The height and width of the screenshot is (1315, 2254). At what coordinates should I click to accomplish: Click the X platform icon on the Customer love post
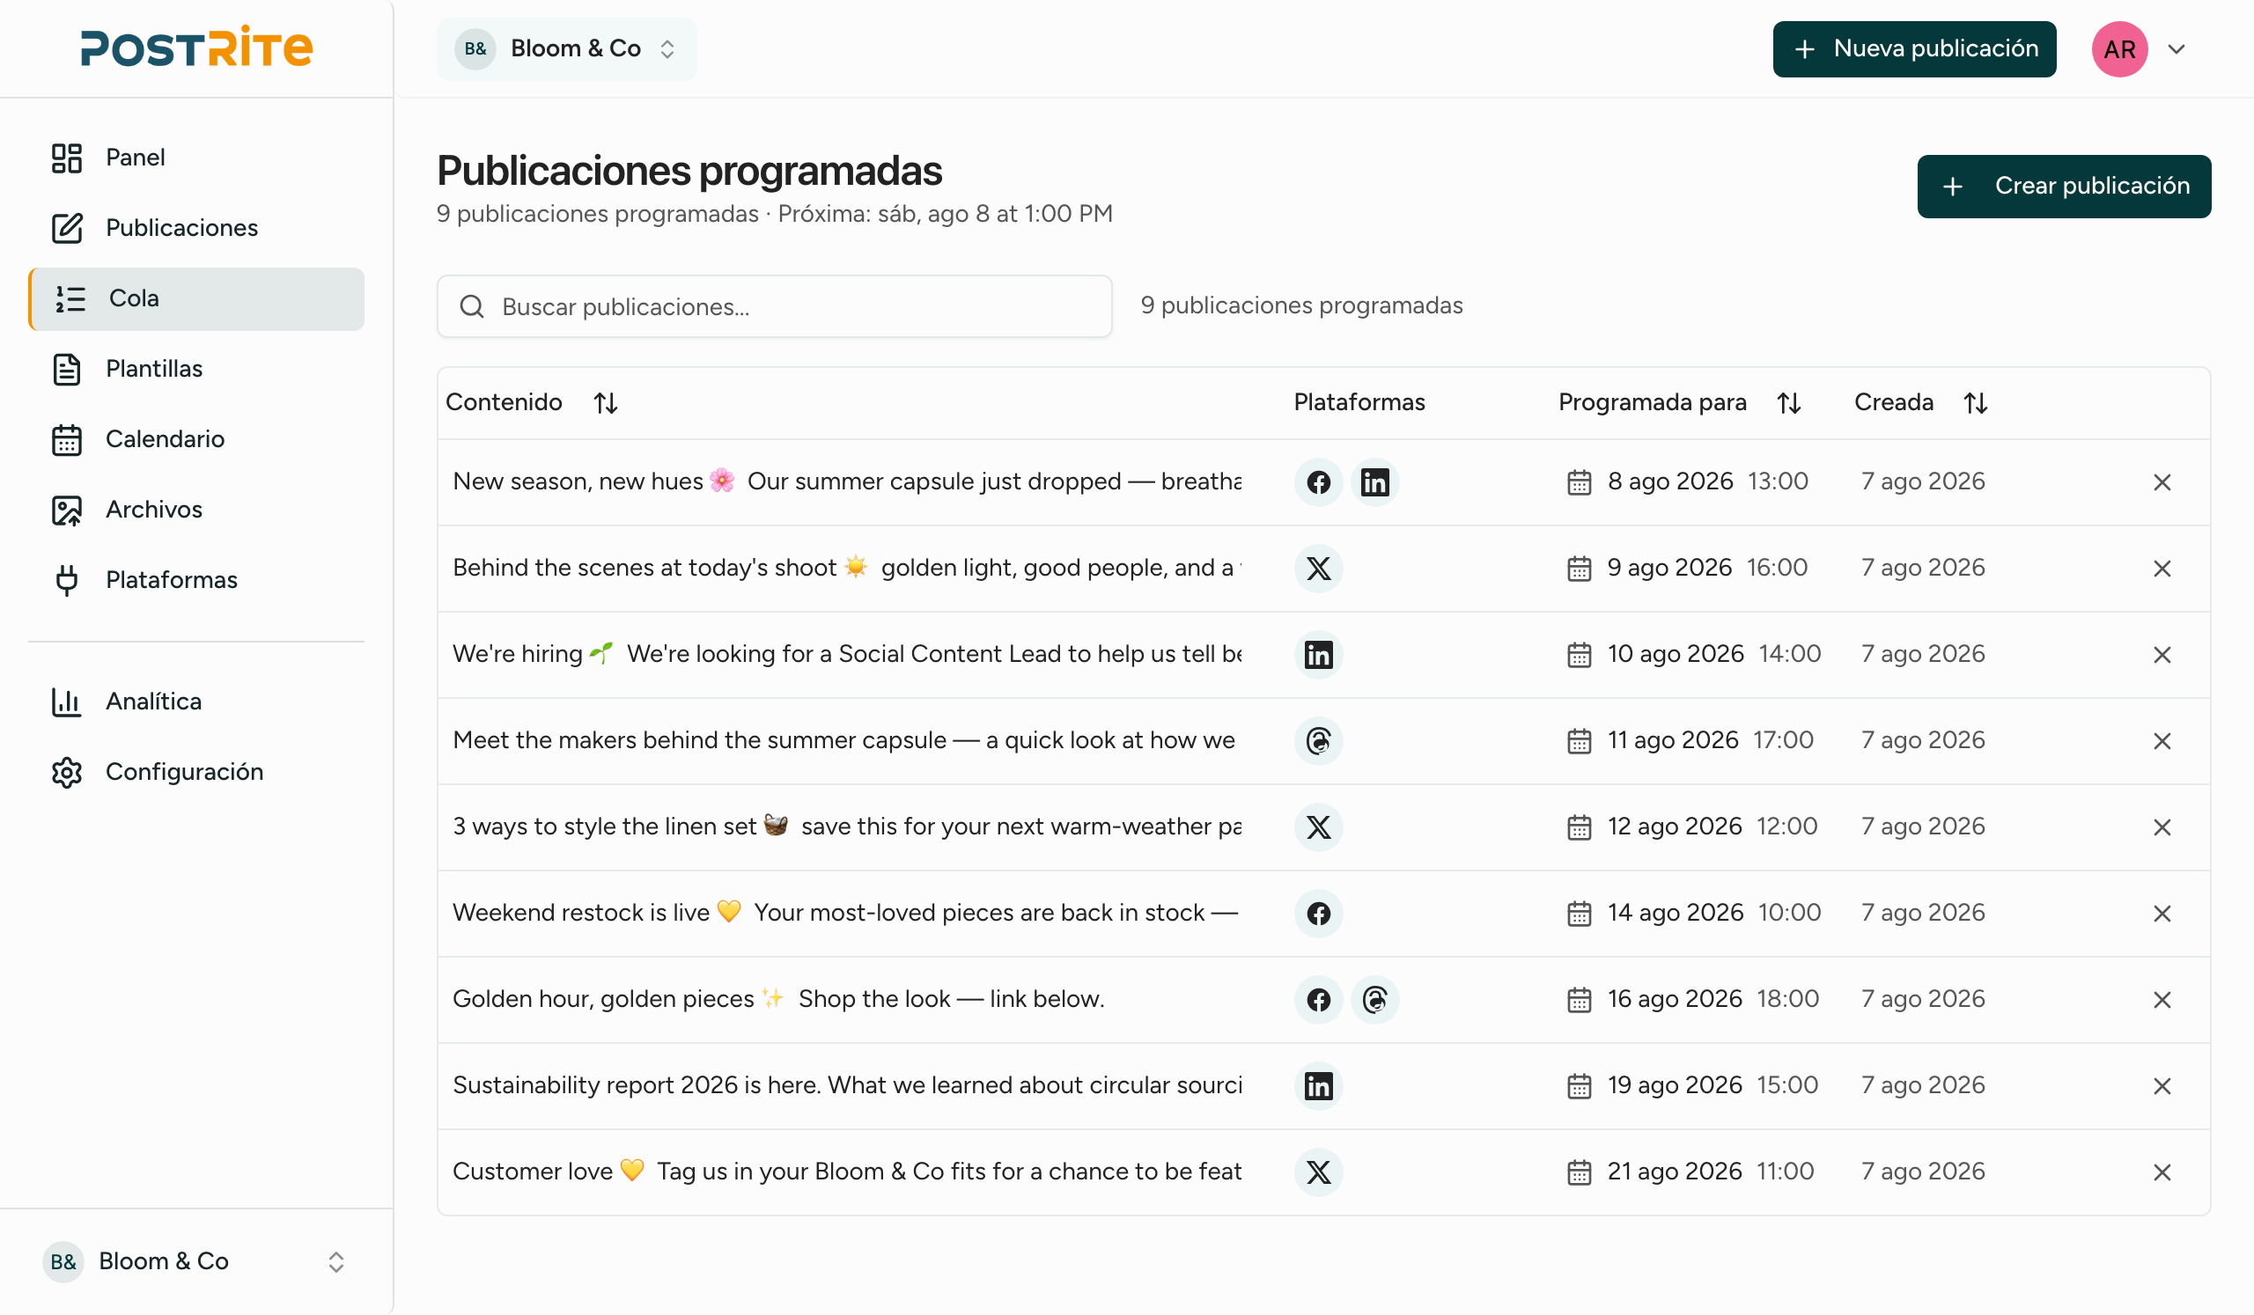[x=1318, y=1172]
